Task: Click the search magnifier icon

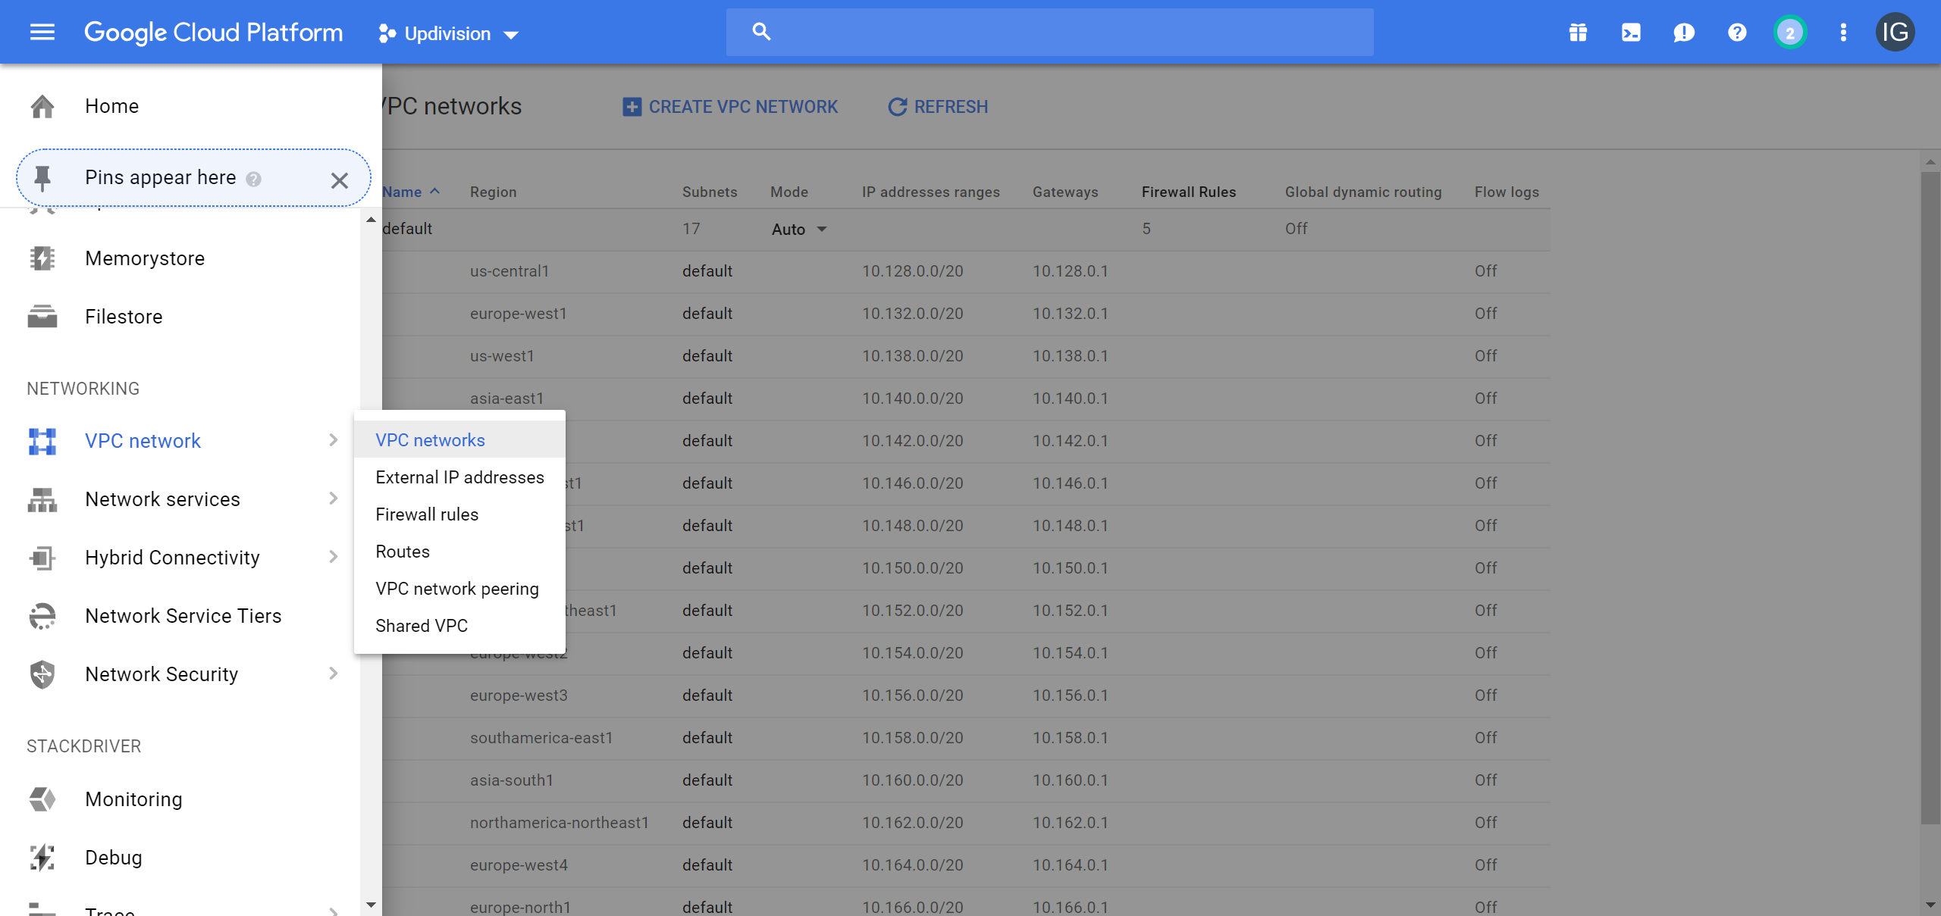Action: (x=761, y=32)
